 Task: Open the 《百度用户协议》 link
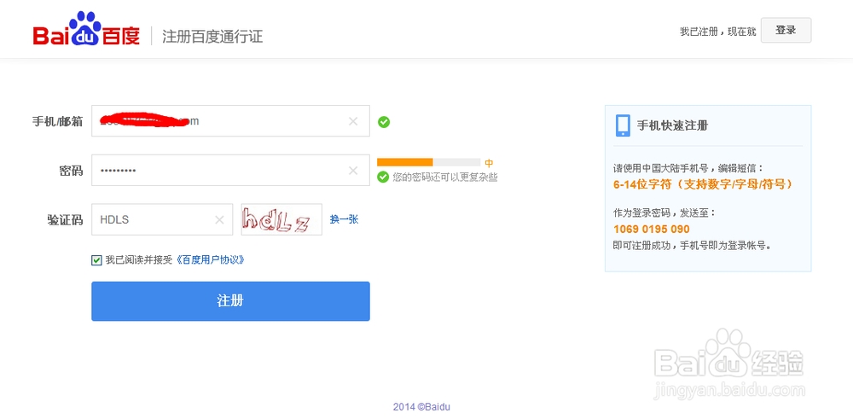[209, 260]
